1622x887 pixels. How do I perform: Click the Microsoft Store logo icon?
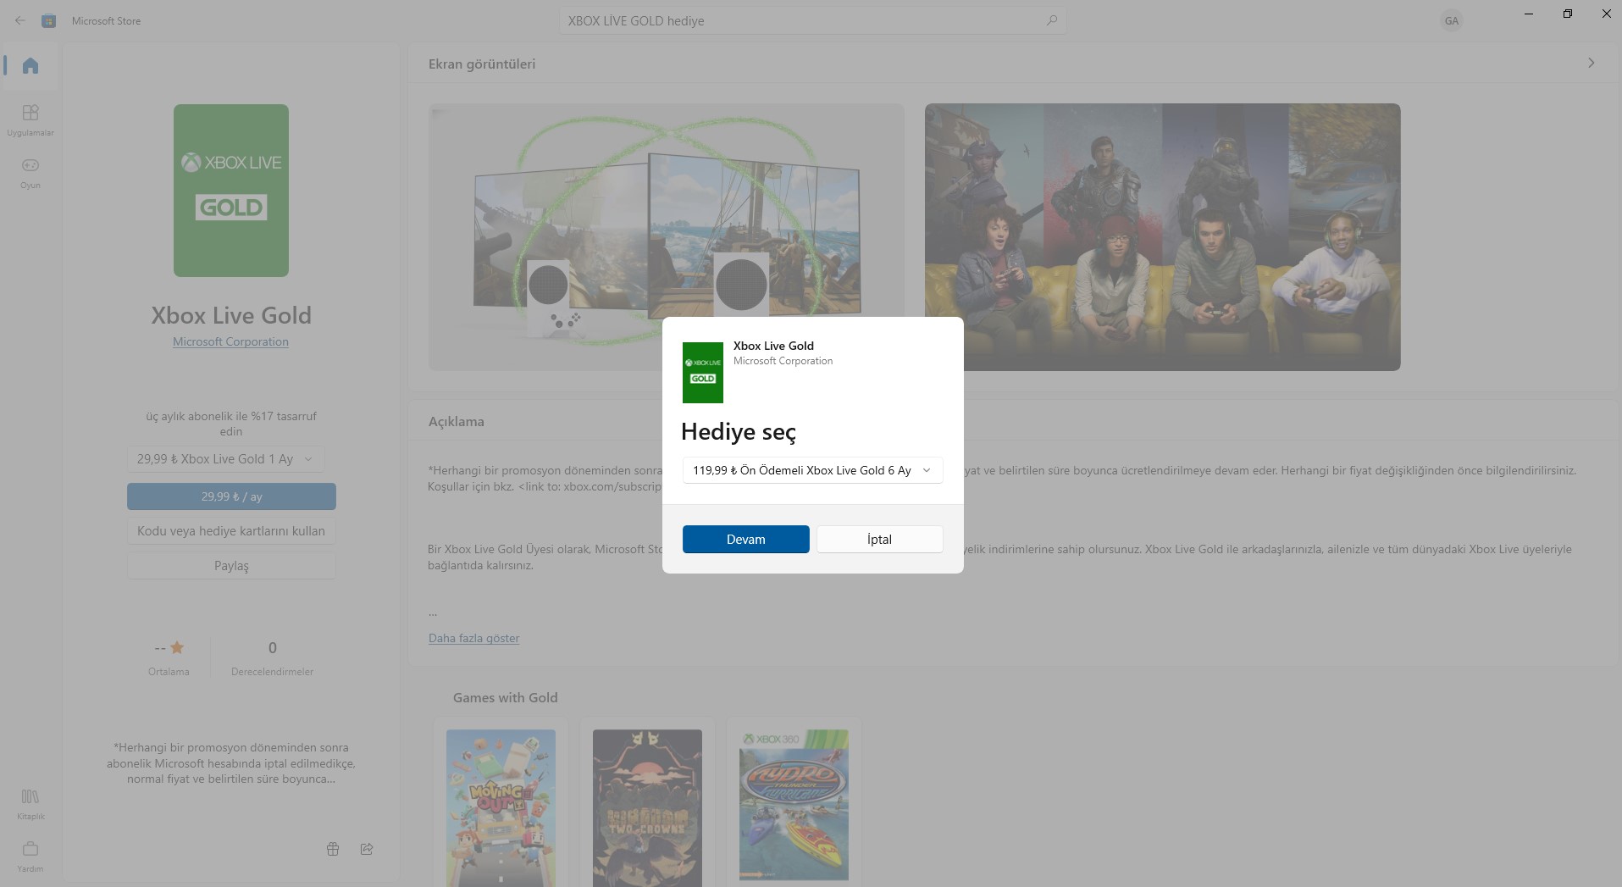click(x=49, y=20)
